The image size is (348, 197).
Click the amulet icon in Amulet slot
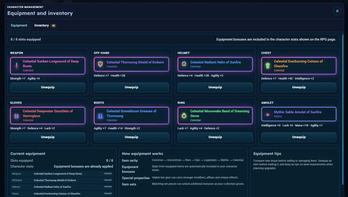click(x=268, y=114)
